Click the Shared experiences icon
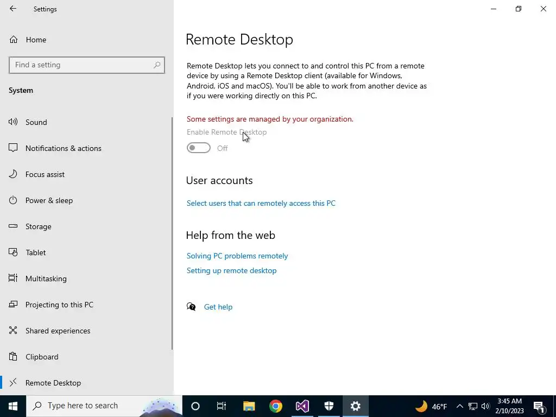The image size is (556, 417). [13, 331]
